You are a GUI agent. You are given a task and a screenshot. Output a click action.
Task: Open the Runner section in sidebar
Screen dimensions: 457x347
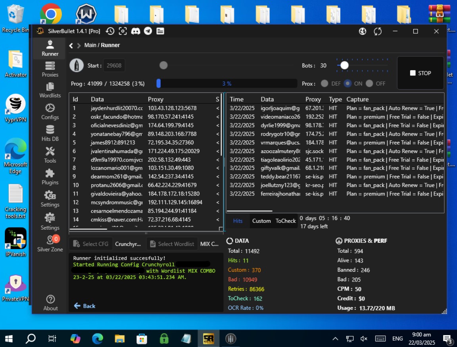pyautogui.click(x=50, y=48)
